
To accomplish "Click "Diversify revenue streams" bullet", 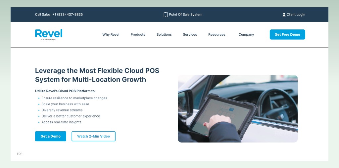I will coord(62,110).
